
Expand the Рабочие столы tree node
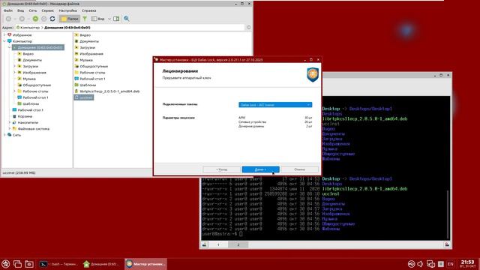(14, 91)
